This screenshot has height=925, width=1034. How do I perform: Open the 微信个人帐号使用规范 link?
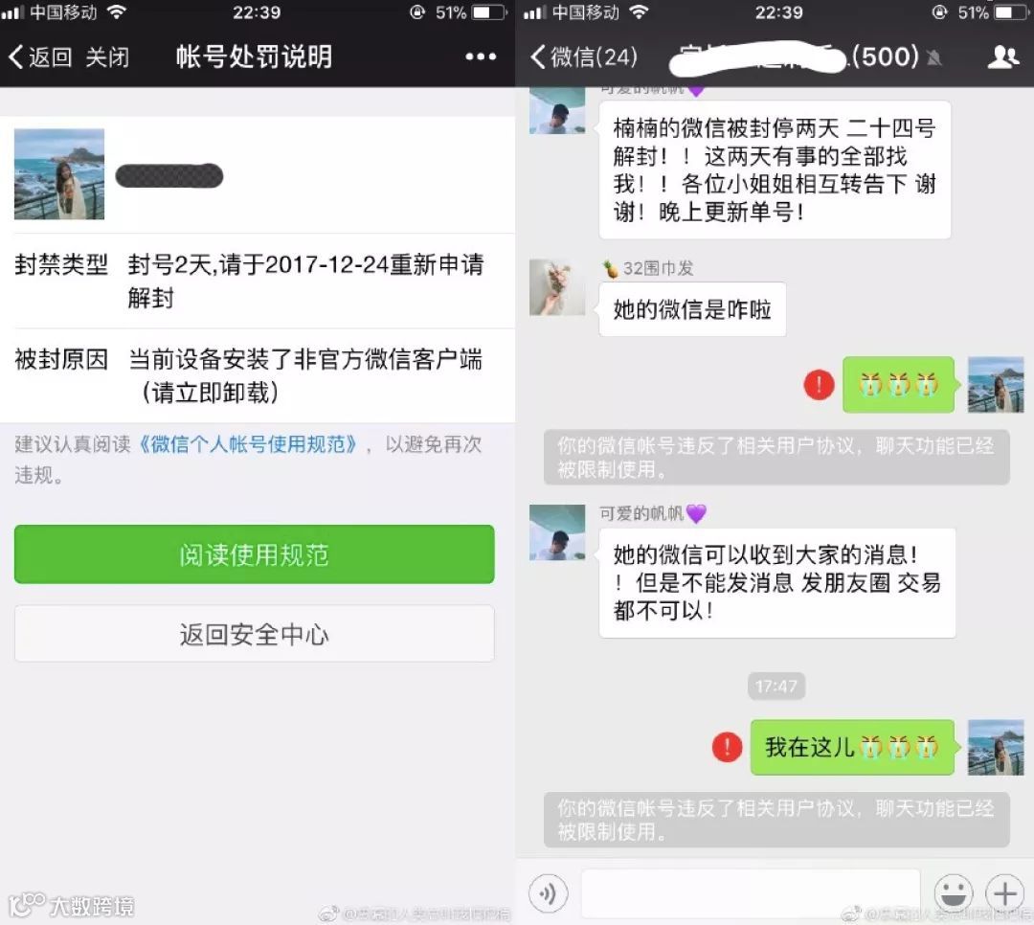click(x=248, y=444)
